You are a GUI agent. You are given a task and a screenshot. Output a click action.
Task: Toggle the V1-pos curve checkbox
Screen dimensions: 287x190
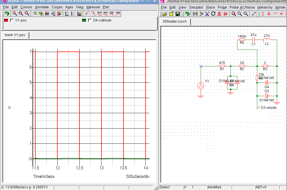click(x=12, y=20)
